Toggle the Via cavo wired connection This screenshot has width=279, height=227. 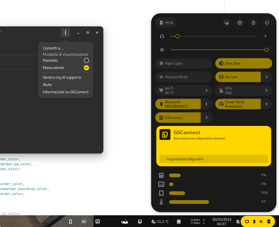(238, 77)
